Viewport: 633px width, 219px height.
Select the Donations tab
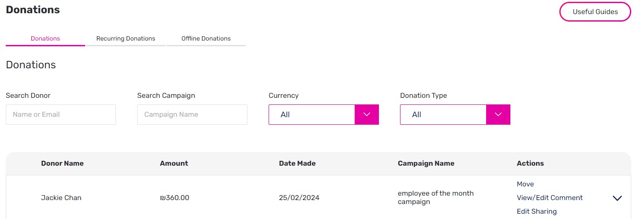[45, 39]
